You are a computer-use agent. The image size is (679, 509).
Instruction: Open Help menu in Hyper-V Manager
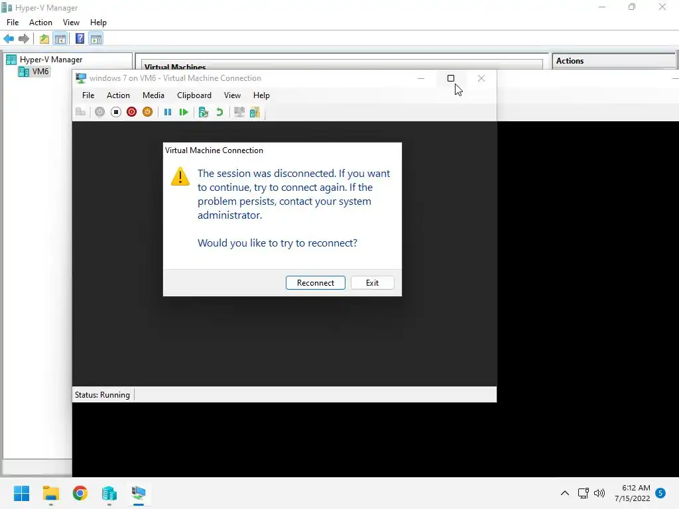pyautogui.click(x=98, y=23)
